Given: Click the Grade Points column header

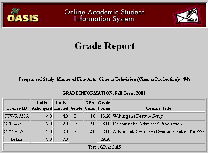Looking at the screenshot, I should pyautogui.click(x=104, y=105).
